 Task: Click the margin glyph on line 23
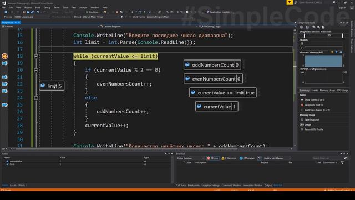tap(4, 91)
